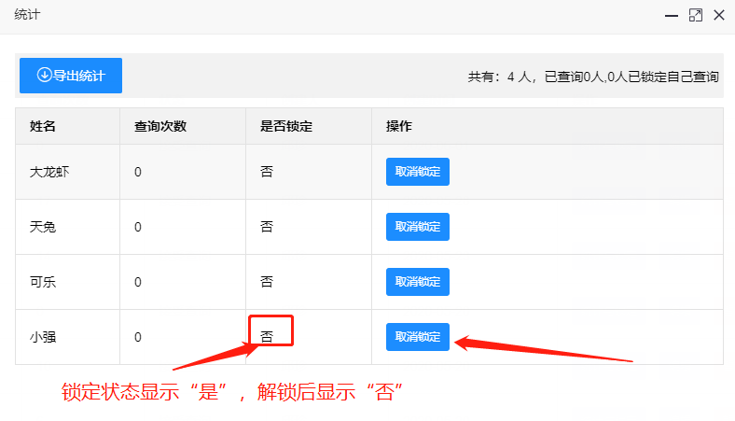Click the 导出统计 export button

(x=71, y=76)
